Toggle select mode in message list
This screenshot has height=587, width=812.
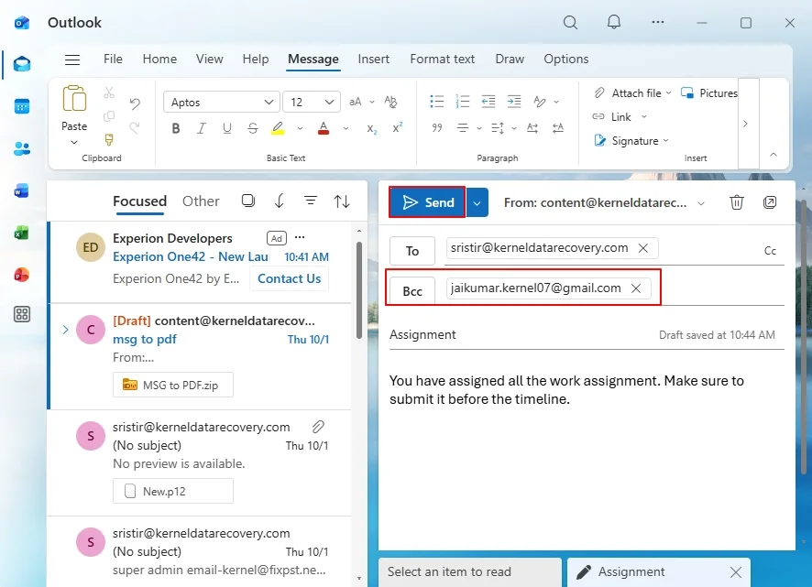248,201
